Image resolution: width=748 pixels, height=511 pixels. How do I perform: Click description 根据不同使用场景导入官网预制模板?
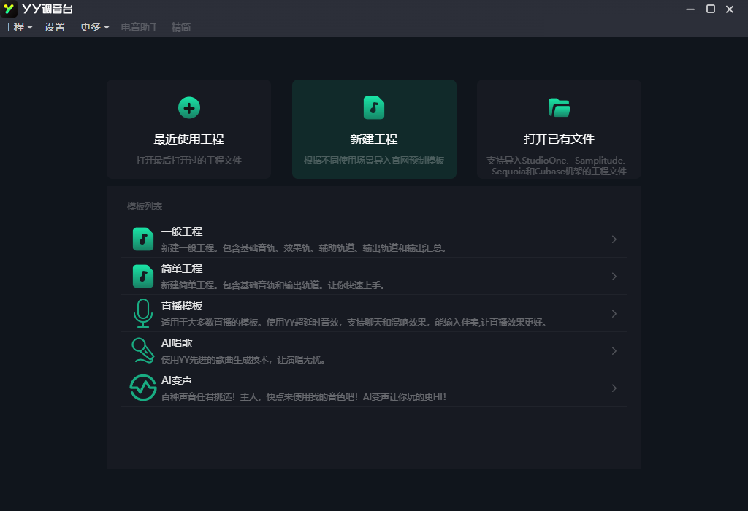pyautogui.click(x=374, y=161)
